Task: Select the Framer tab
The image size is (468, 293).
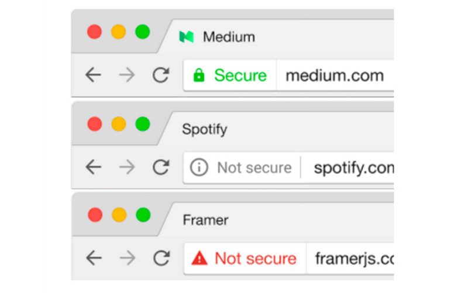Action: [205, 220]
